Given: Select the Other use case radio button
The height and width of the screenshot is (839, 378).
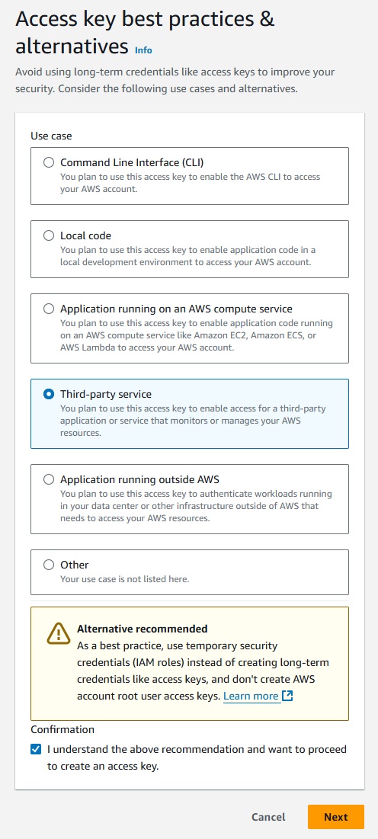Looking at the screenshot, I should coord(49,565).
